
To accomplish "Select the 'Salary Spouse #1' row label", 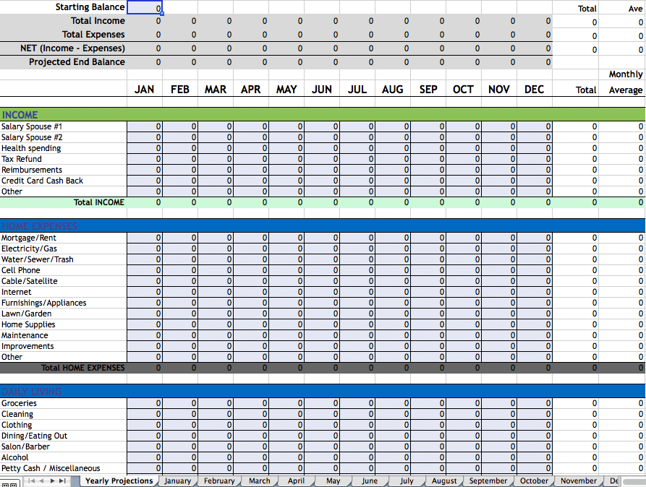I will 64,126.
